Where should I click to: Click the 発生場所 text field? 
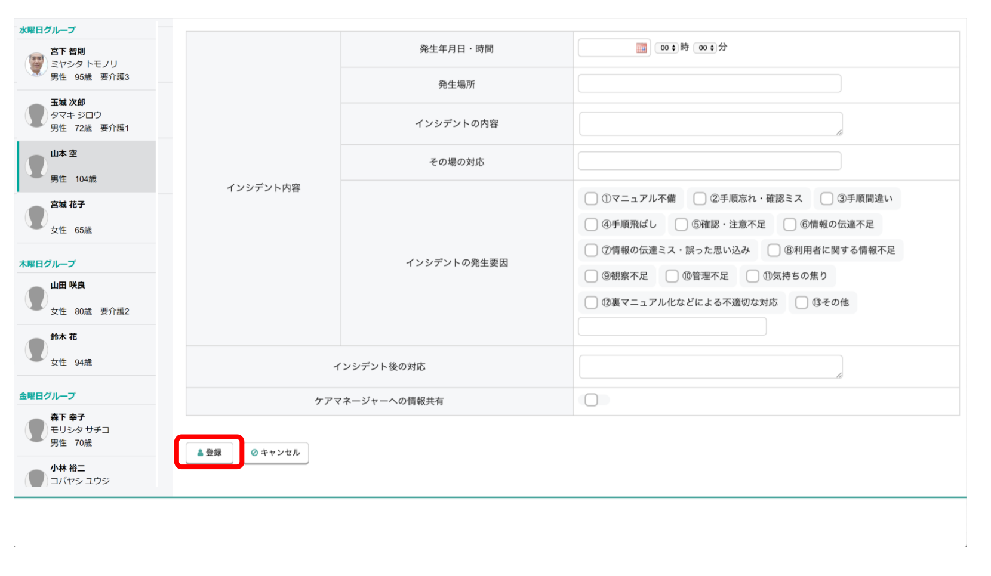point(709,83)
